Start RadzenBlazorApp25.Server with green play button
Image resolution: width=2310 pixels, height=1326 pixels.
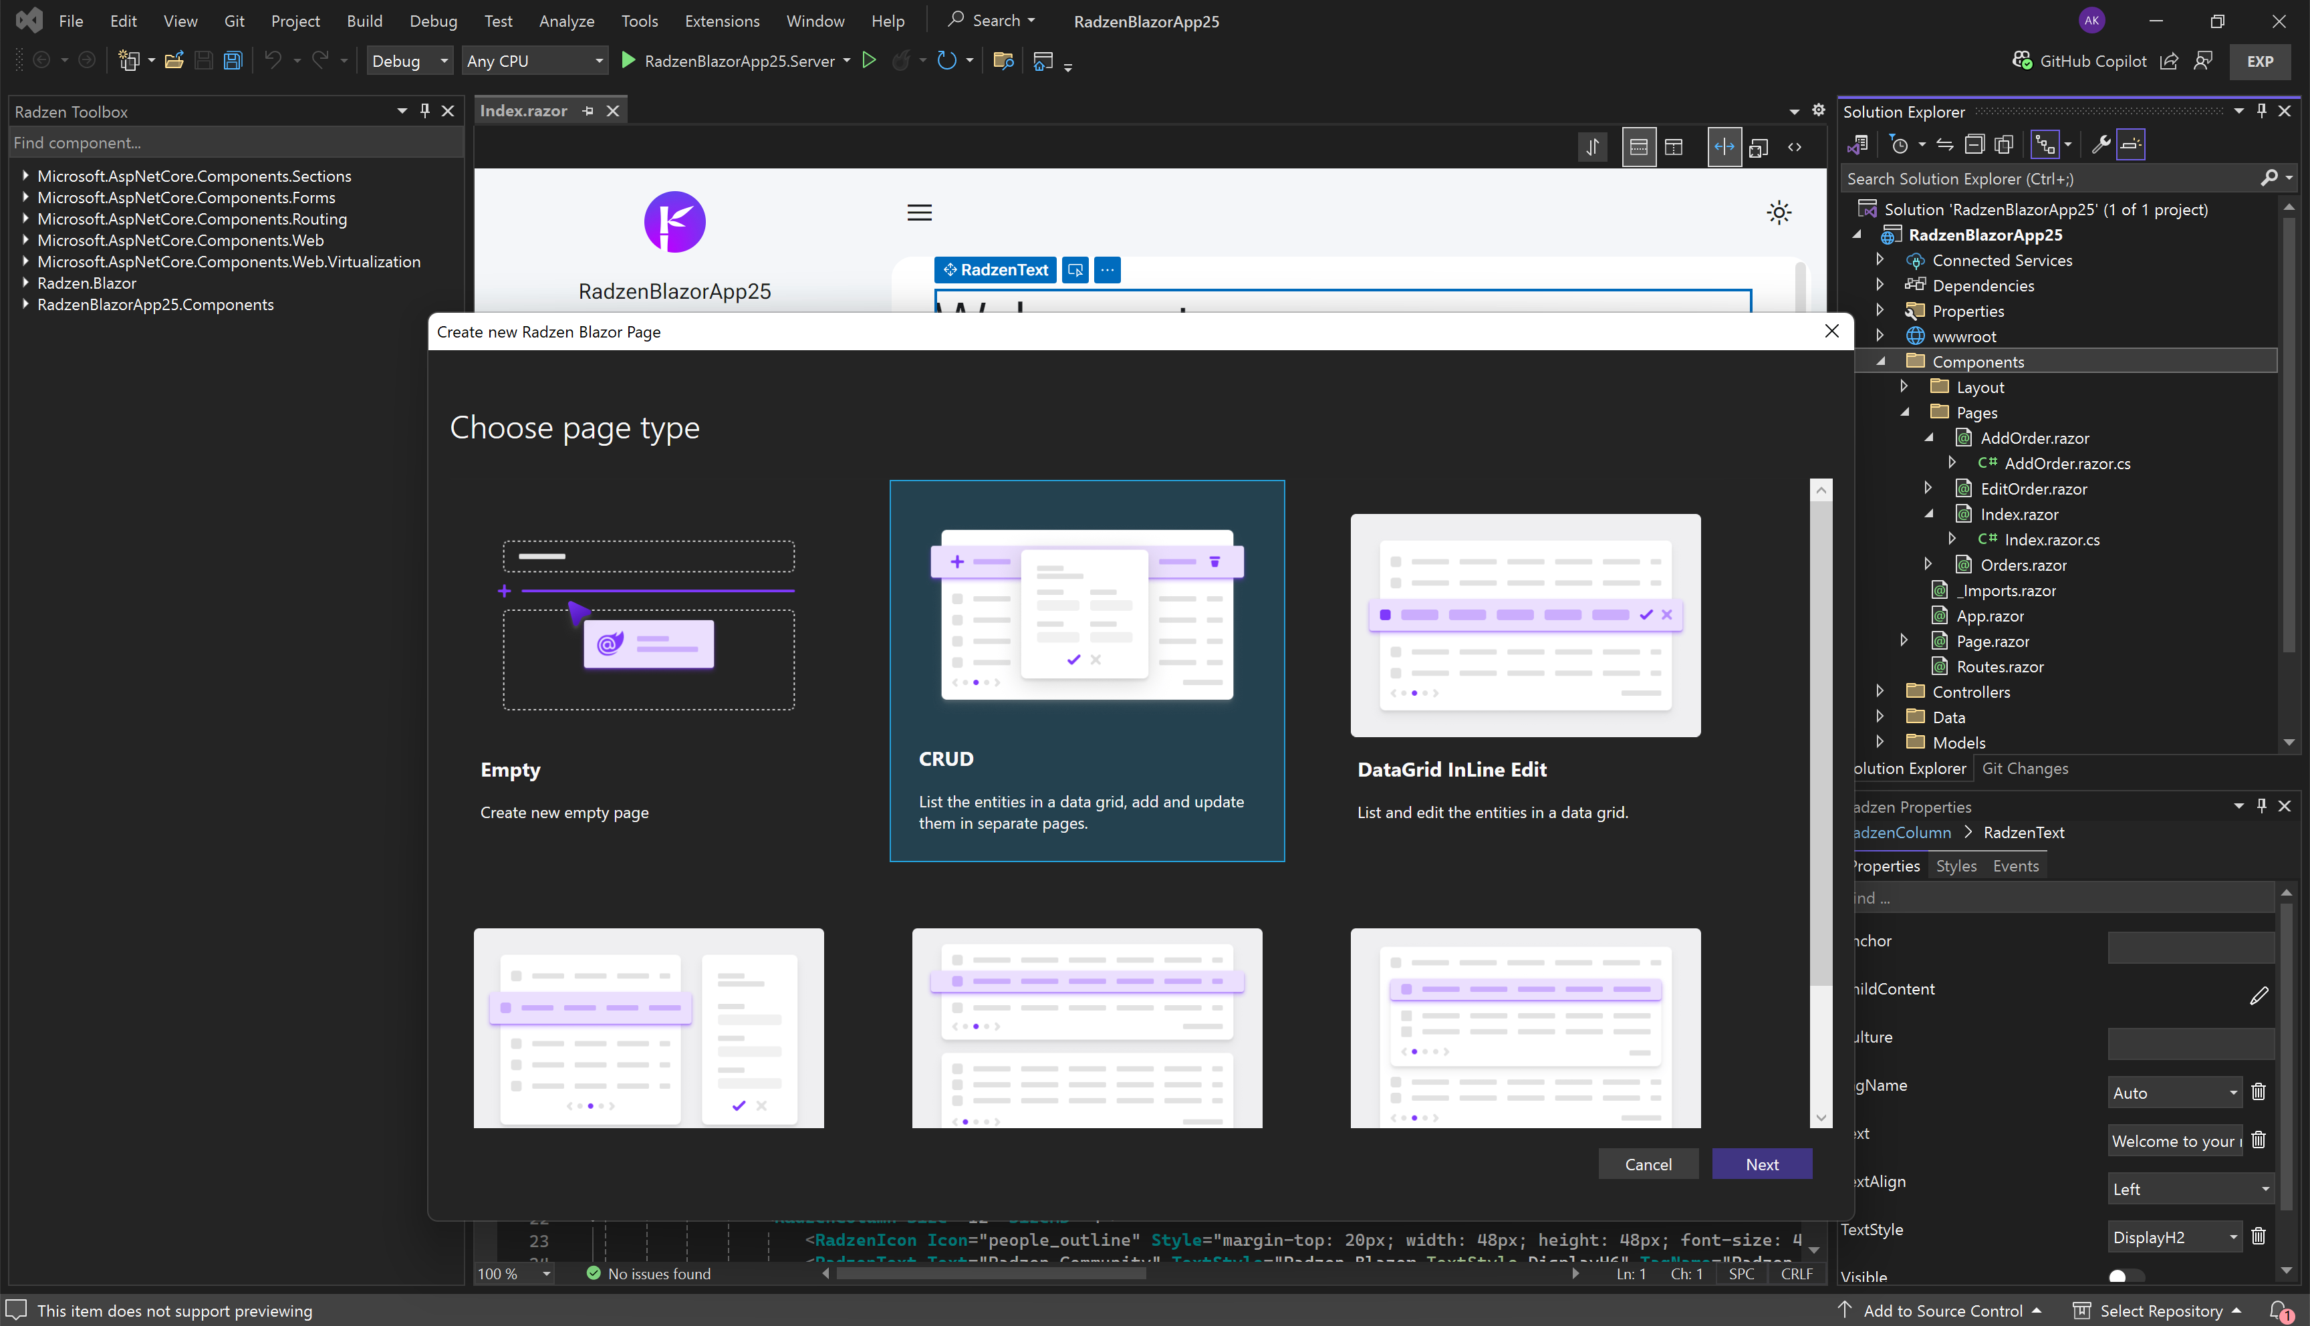coord(628,61)
